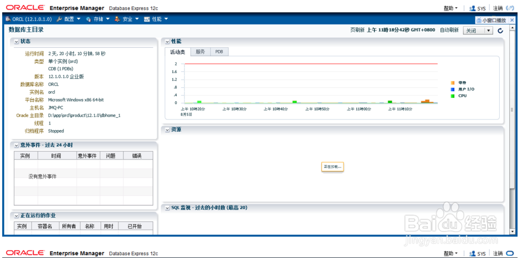Click the host name JMQ-PC value
The height and width of the screenshot is (258, 527).
pyautogui.click(x=56, y=108)
